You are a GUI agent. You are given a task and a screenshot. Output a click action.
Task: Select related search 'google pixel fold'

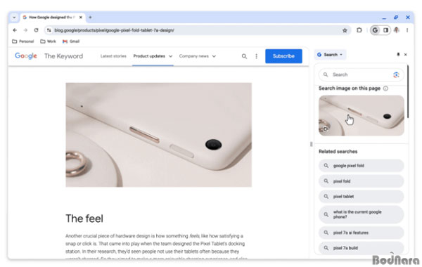362,166
